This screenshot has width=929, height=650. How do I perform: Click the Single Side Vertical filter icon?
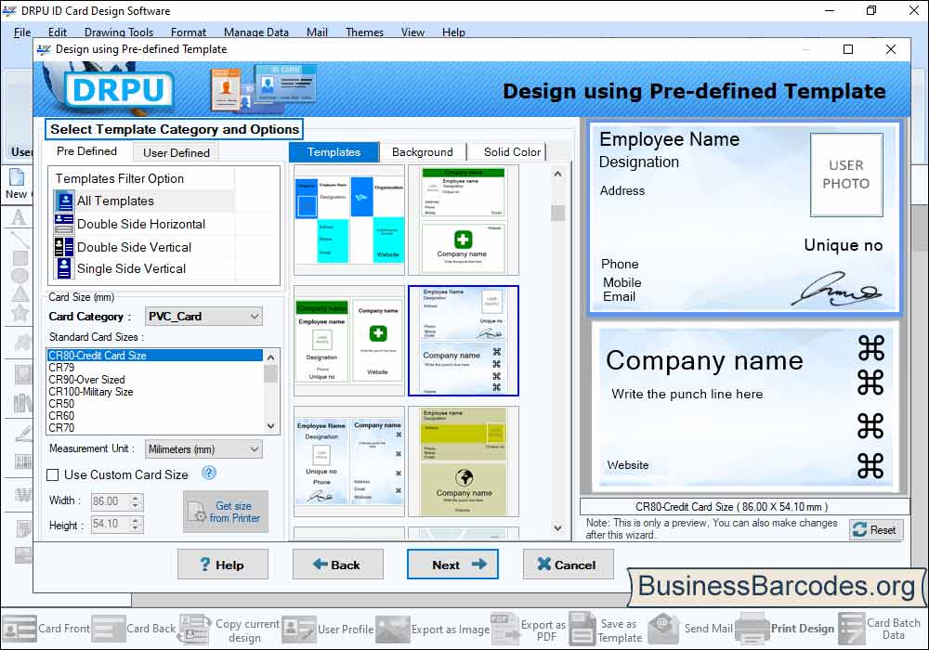(64, 268)
